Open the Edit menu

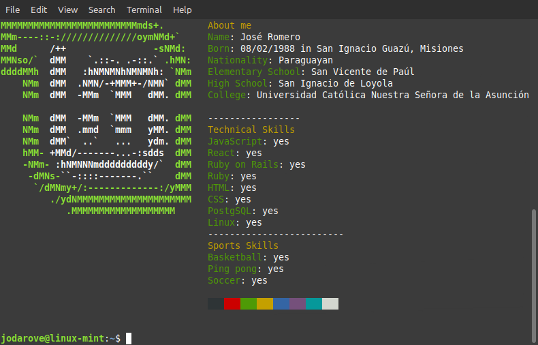point(39,10)
